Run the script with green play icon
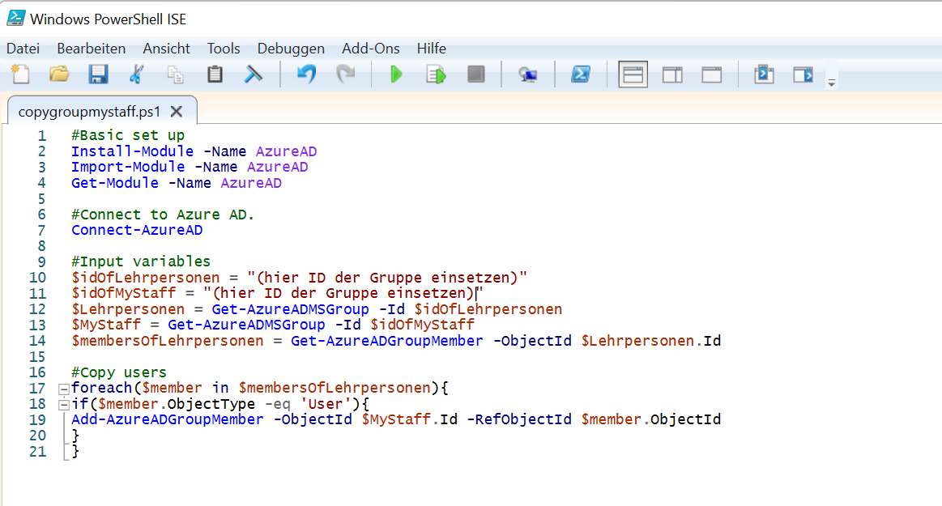The width and height of the screenshot is (942, 506). pos(396,74)
